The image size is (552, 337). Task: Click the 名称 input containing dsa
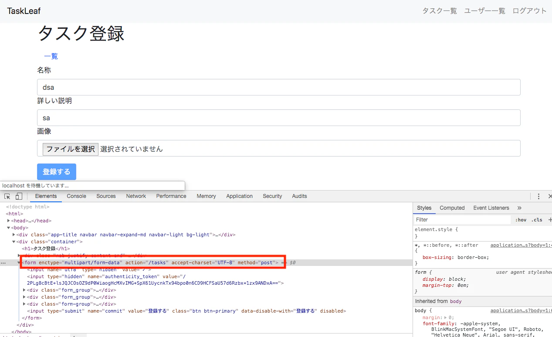(x=279, y=87)
